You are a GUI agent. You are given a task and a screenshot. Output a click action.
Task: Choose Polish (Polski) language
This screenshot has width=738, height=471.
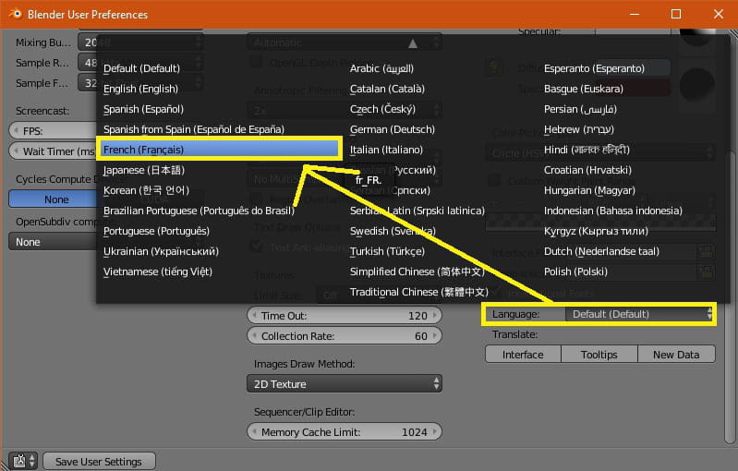pos(575,272)
